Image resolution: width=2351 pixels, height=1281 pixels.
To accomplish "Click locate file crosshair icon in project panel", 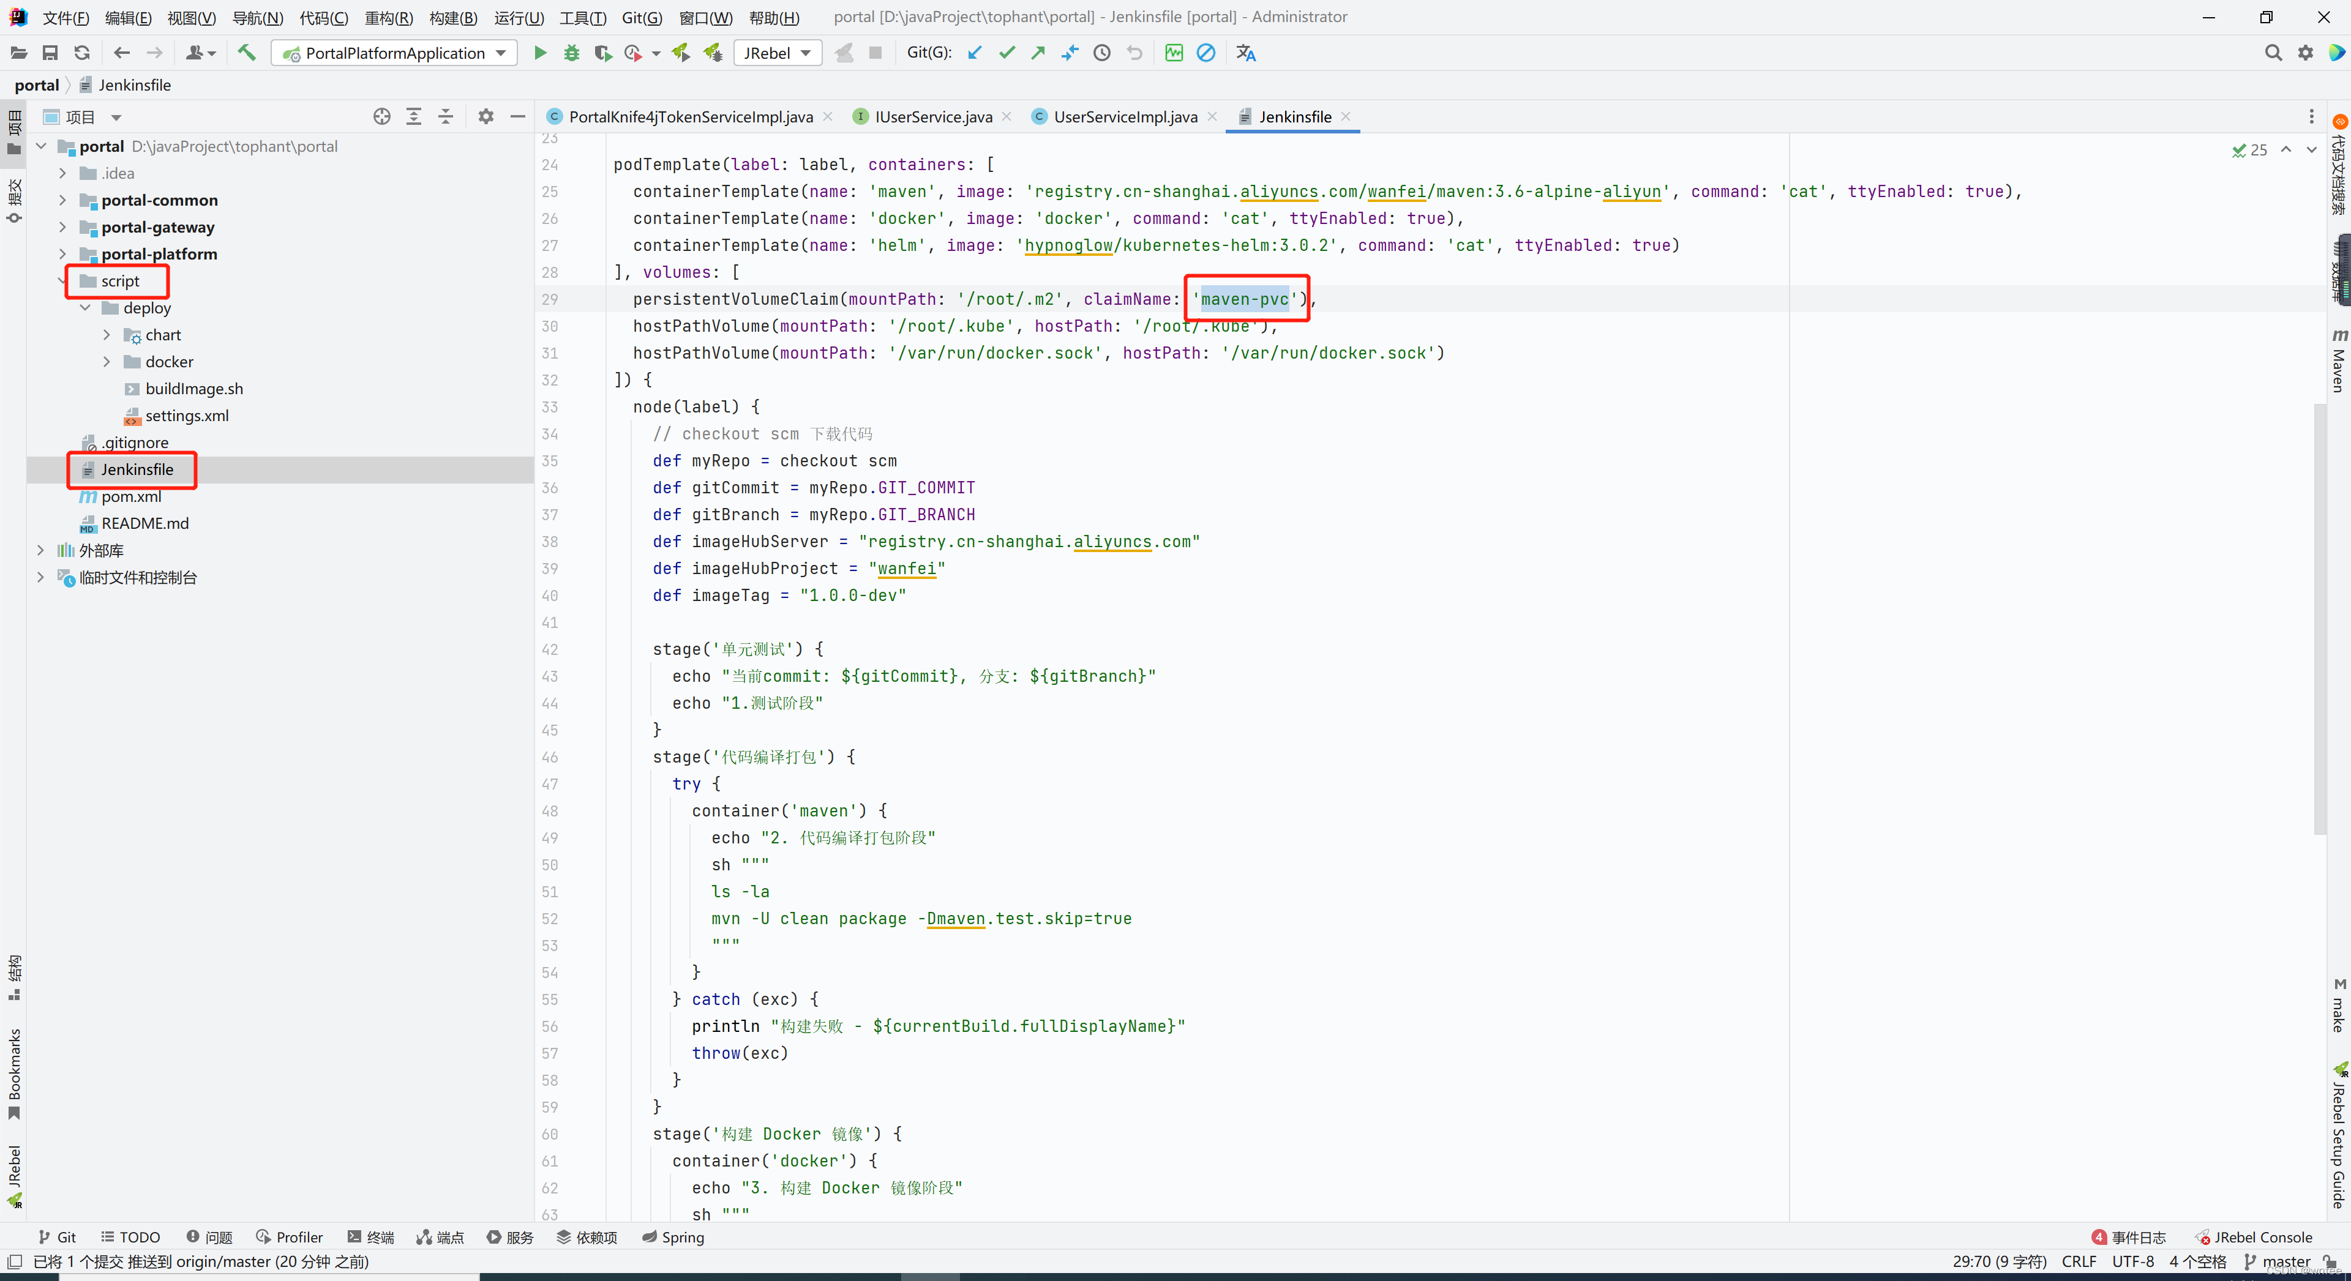I will coord(381,117).
